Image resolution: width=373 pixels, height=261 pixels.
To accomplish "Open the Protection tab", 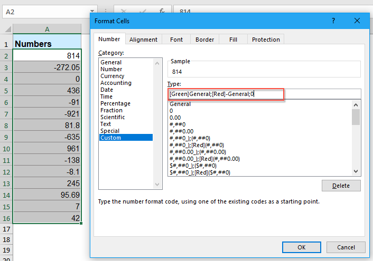I will (266, 40).
